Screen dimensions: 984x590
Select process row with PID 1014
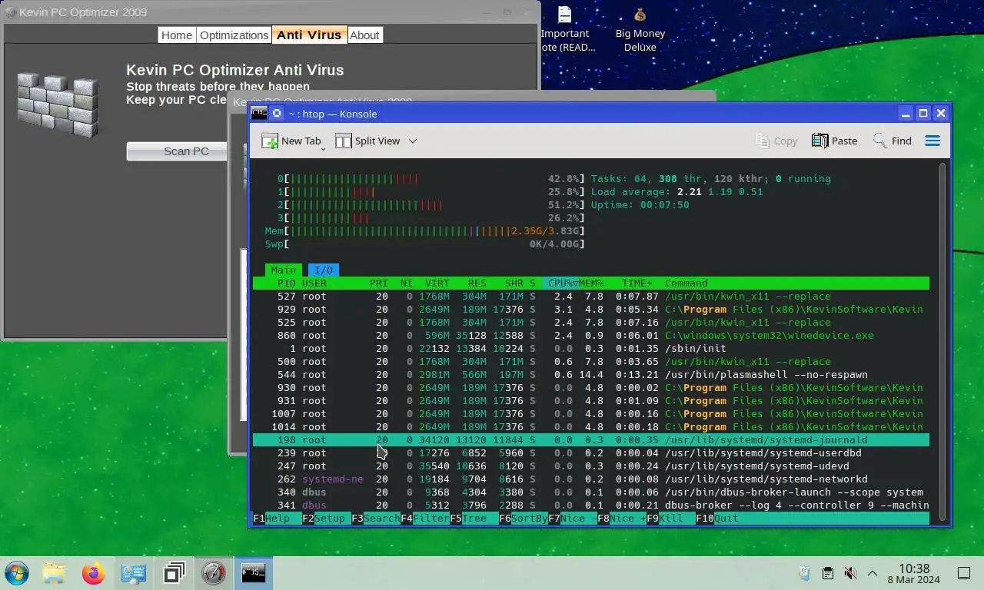(x=591, y=426)
